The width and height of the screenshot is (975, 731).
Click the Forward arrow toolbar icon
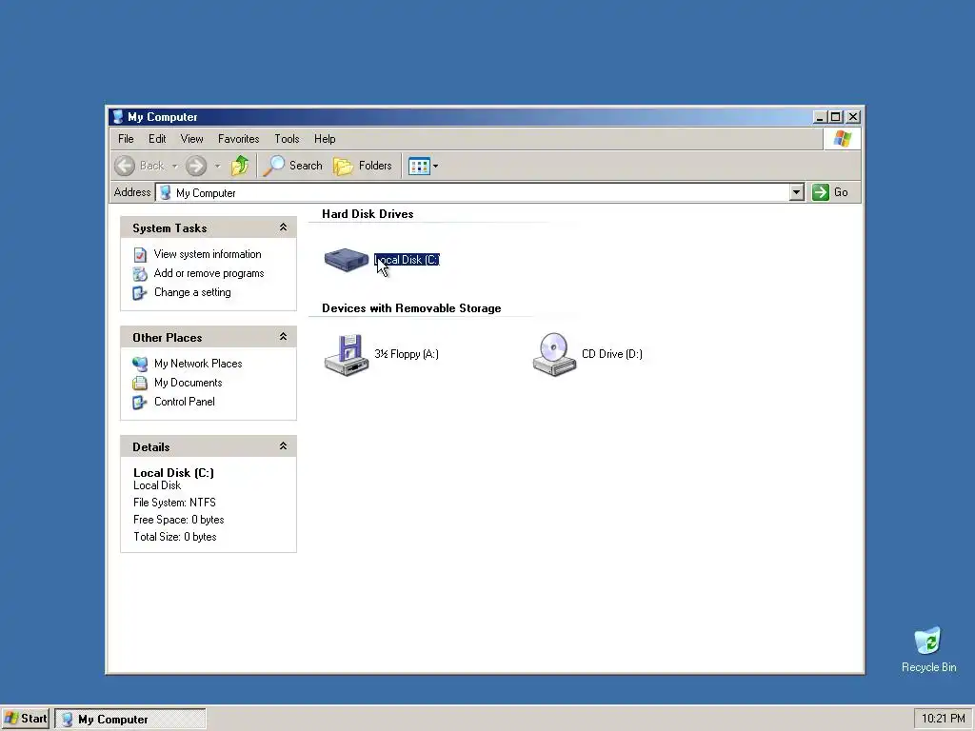tap(196, 166)
